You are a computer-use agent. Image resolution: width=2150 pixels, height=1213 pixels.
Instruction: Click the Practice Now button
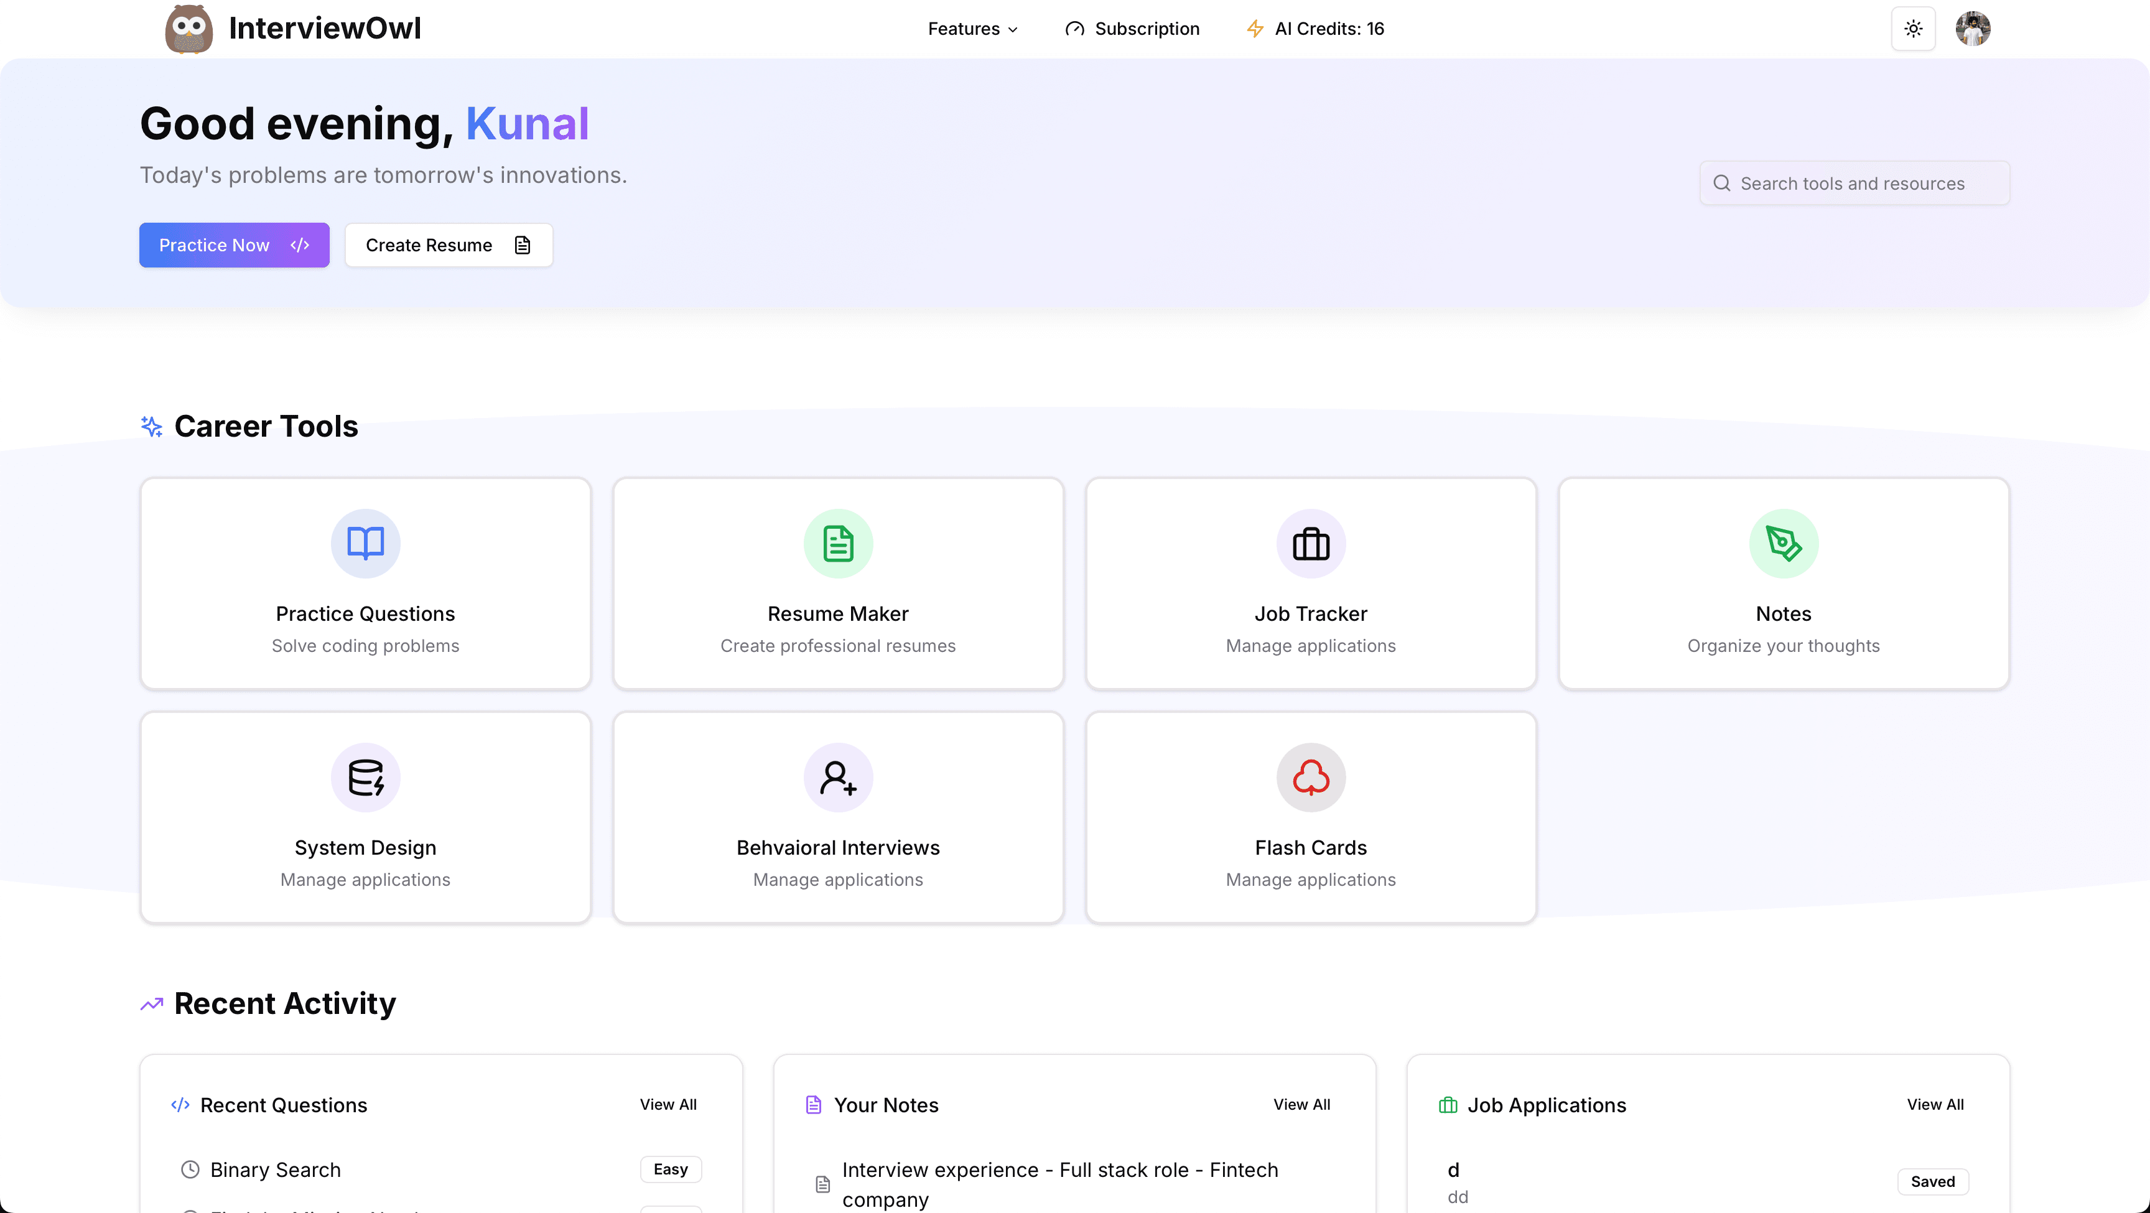click(234, 244)
